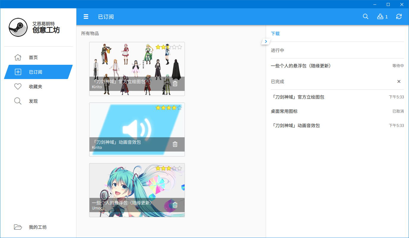This screenshot has width=409, height=238.
Task: Click rating stars on 官方立绘图包 card
Action: point(169,47)
